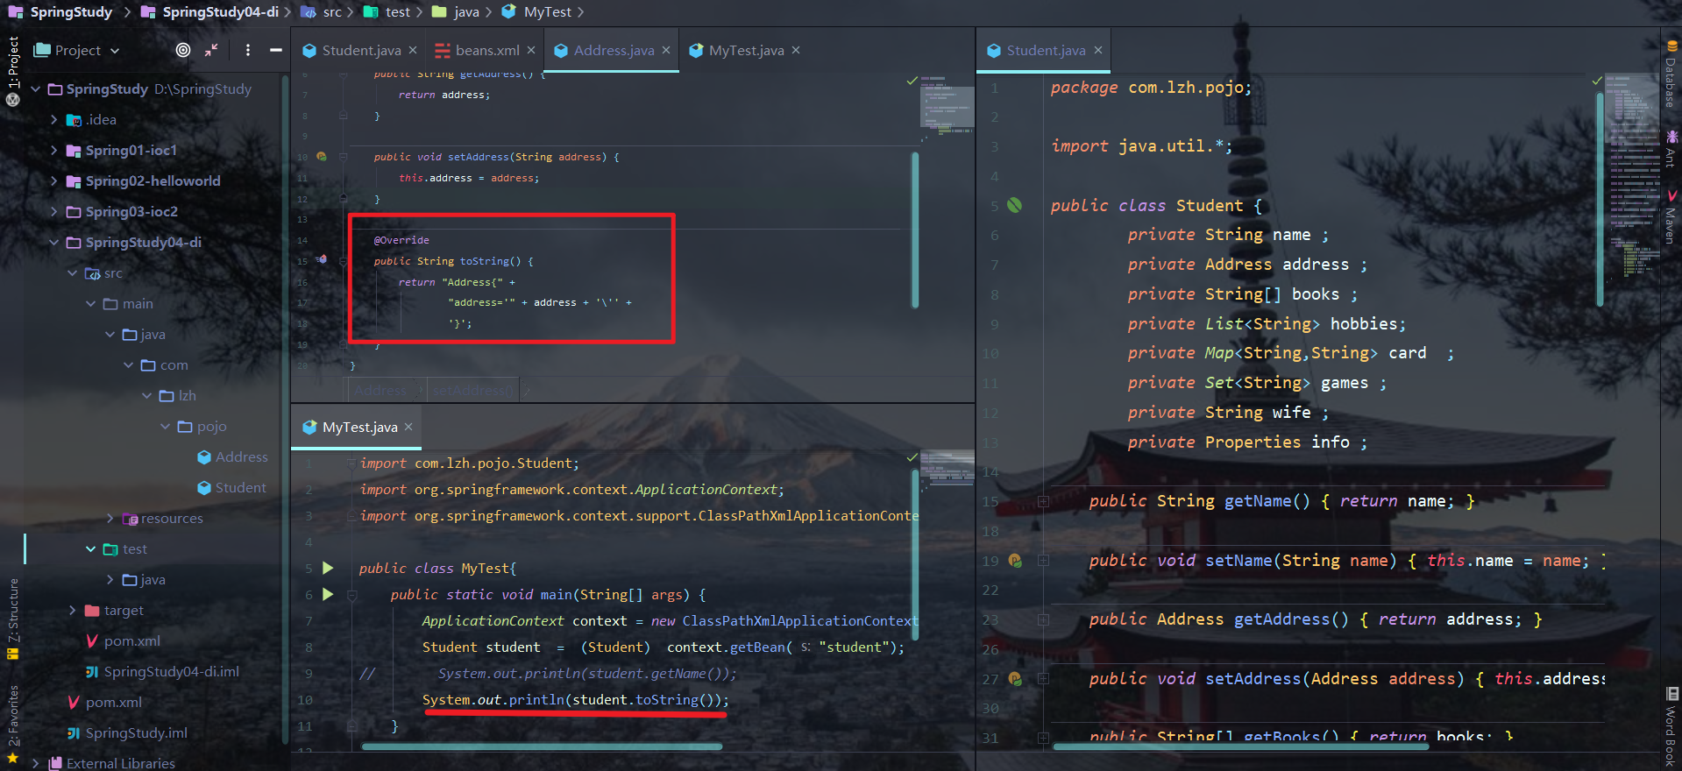Click SpringStudy04-di breadcrumb in navigation bar

tap(210, 11)
